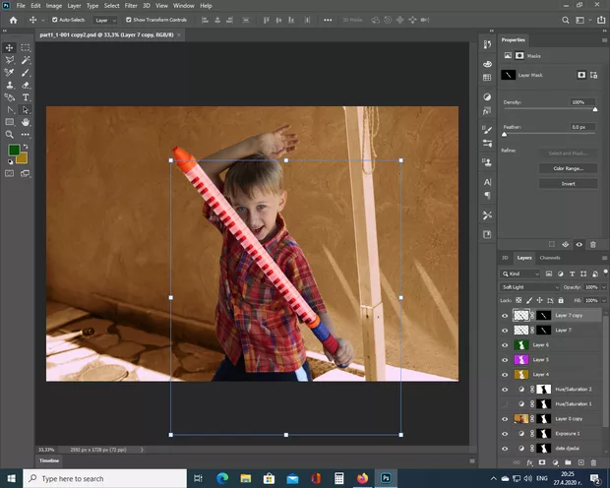Screen dimensions: 610x488
Task: Uncheck the Auto-Select checkbox
Action: click(54, 20)
